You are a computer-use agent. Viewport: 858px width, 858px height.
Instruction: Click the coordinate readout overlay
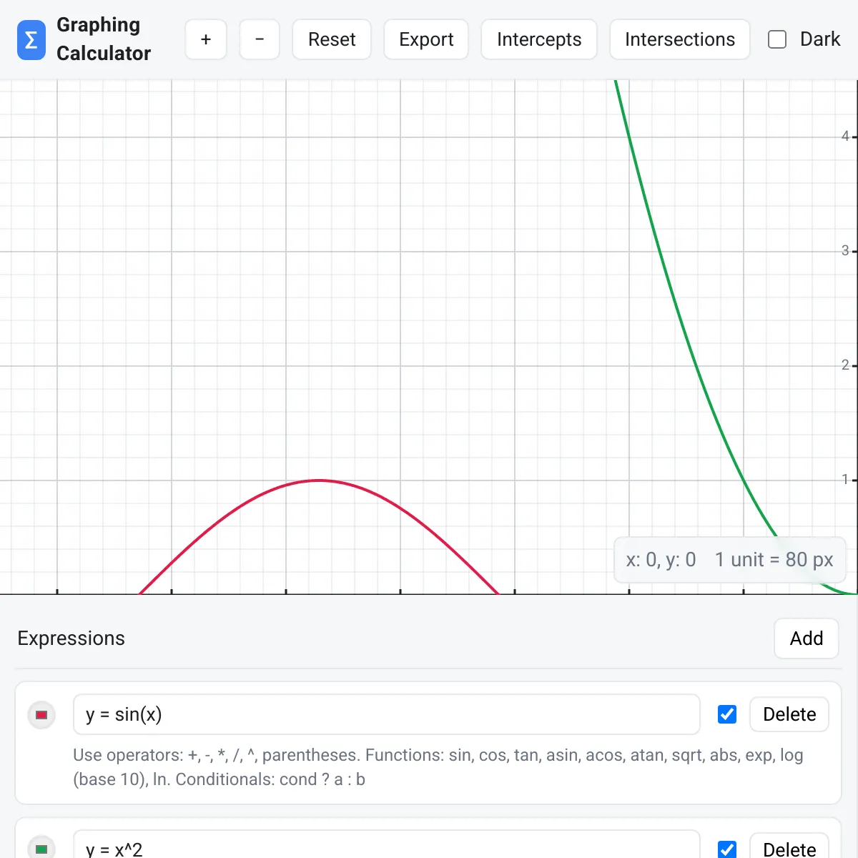click(729, 560)
